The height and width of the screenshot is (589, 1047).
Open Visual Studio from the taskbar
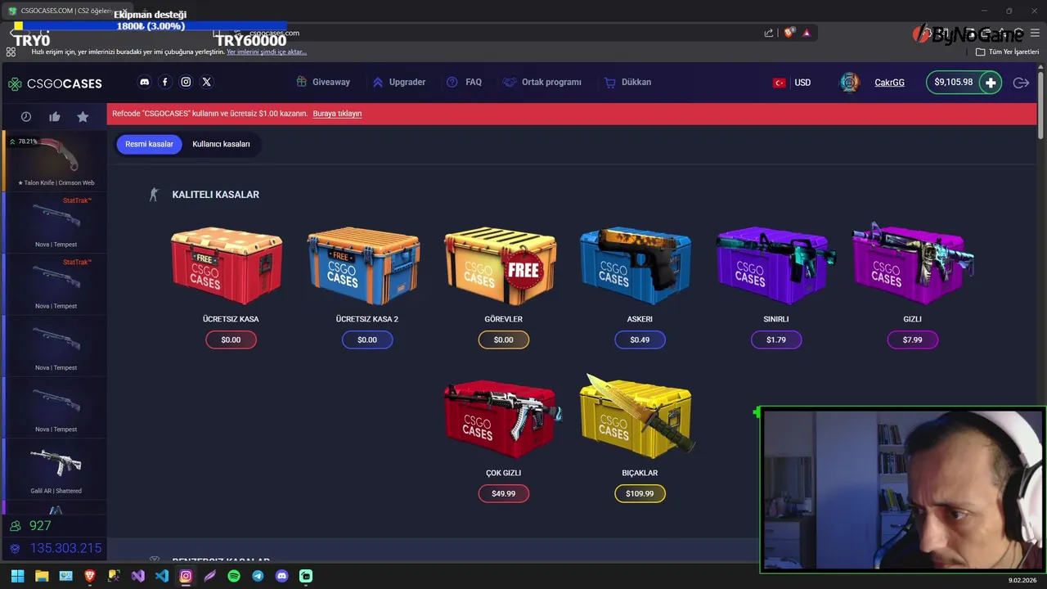[x=138, y=576]
